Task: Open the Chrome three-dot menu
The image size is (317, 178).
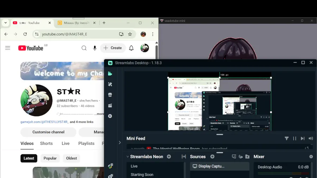Action: click(153, 34)
